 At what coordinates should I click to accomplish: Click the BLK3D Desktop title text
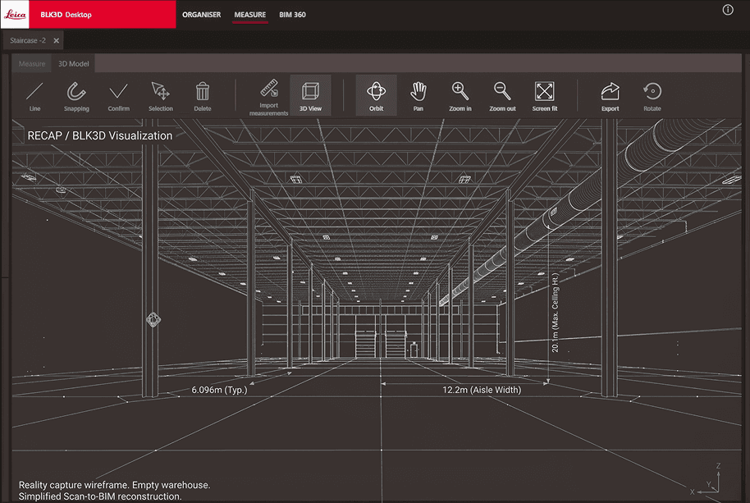click(x=66, y=15)
